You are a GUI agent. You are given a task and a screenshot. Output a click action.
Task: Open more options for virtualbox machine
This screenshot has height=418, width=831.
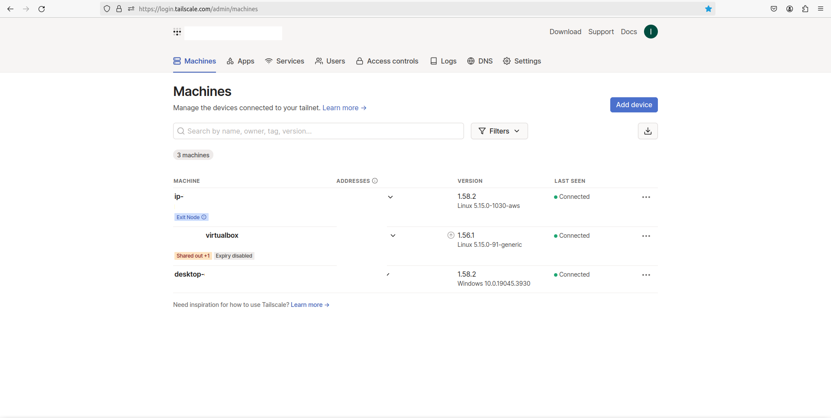(x=646, y=236)
